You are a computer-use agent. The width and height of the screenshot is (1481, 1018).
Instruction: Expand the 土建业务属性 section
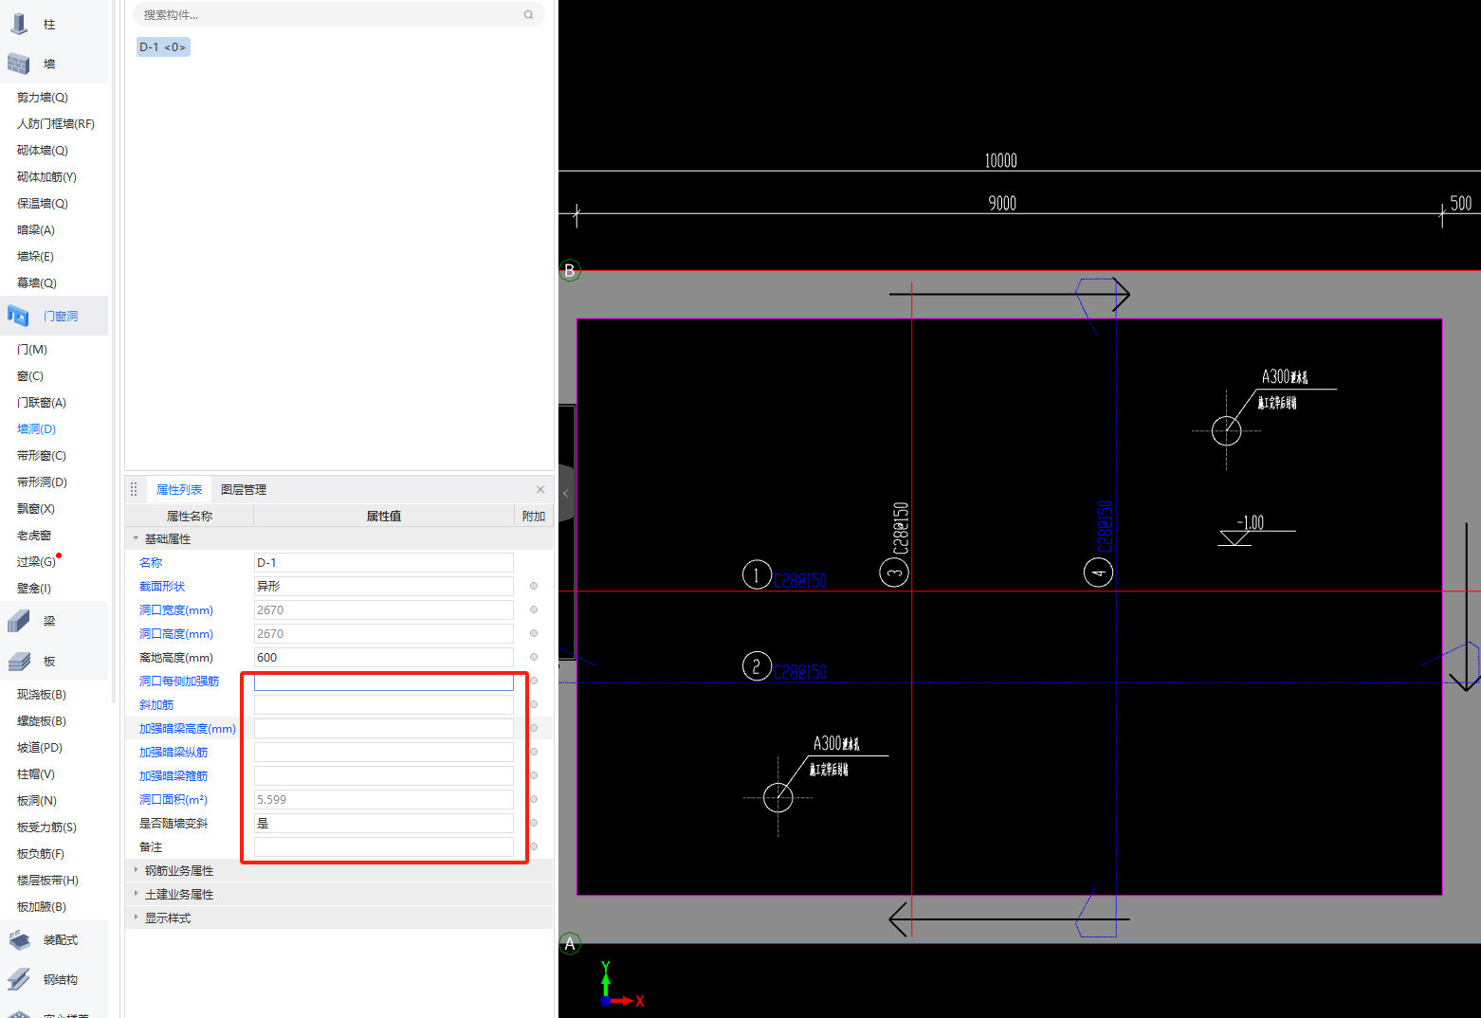coord(136,894)
